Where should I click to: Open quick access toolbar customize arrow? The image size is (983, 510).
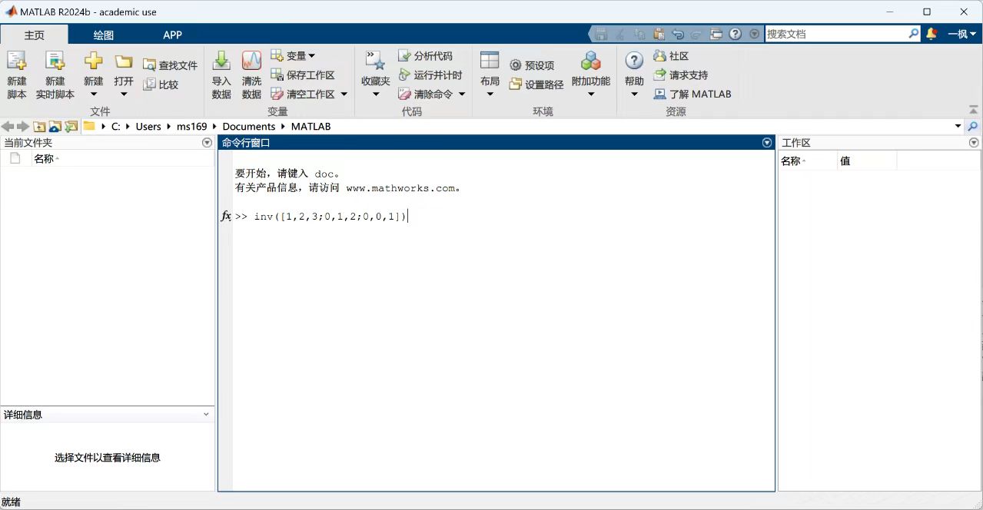click(754, 34)
